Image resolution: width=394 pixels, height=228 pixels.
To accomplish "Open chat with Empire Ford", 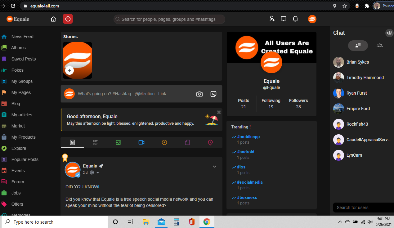I will (358, 109).
